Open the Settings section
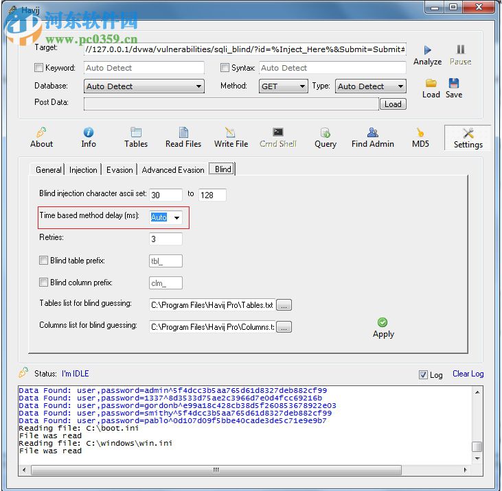 click(x=468, y=138)
